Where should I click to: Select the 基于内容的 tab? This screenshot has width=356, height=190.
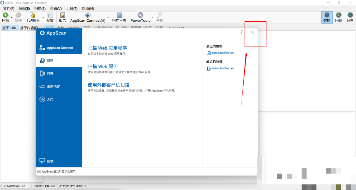(28, 28)
